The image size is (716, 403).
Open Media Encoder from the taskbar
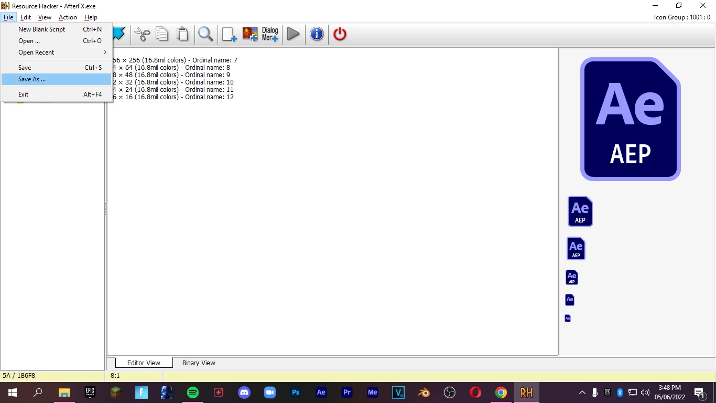pyautogui.click(x=373, y=393)
